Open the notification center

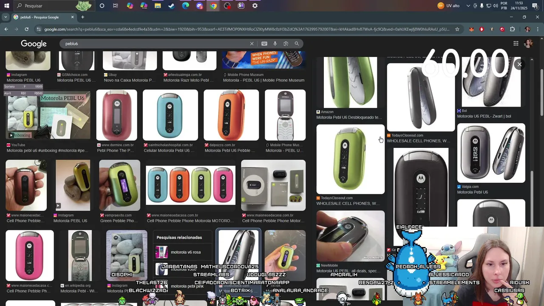point(535,6)
